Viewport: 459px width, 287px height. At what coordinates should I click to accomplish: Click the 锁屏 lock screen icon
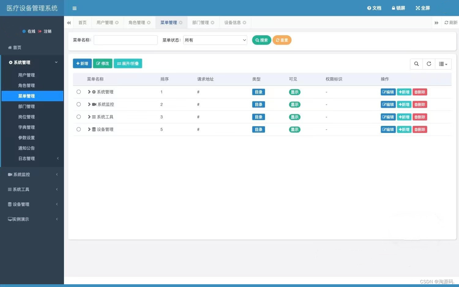394,8
